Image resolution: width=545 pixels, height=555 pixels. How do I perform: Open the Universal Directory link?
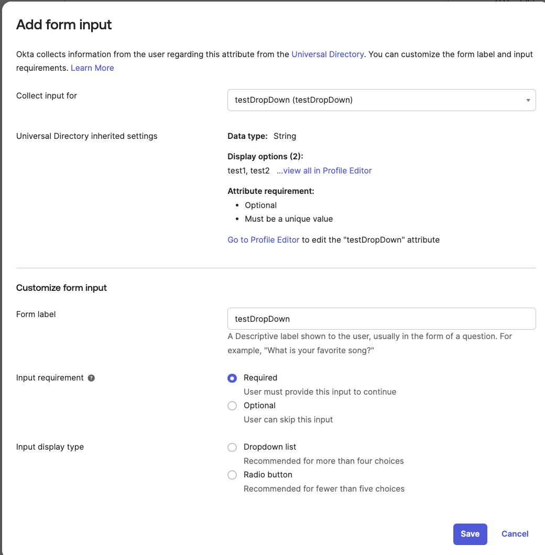coord(328,55)
